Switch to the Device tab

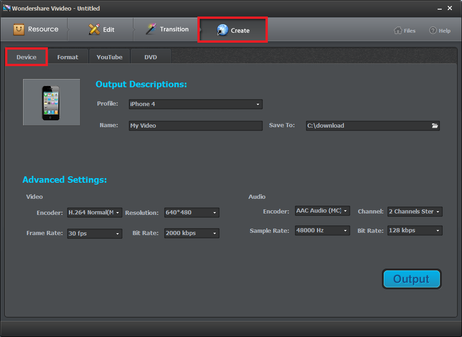click(27, 57)
